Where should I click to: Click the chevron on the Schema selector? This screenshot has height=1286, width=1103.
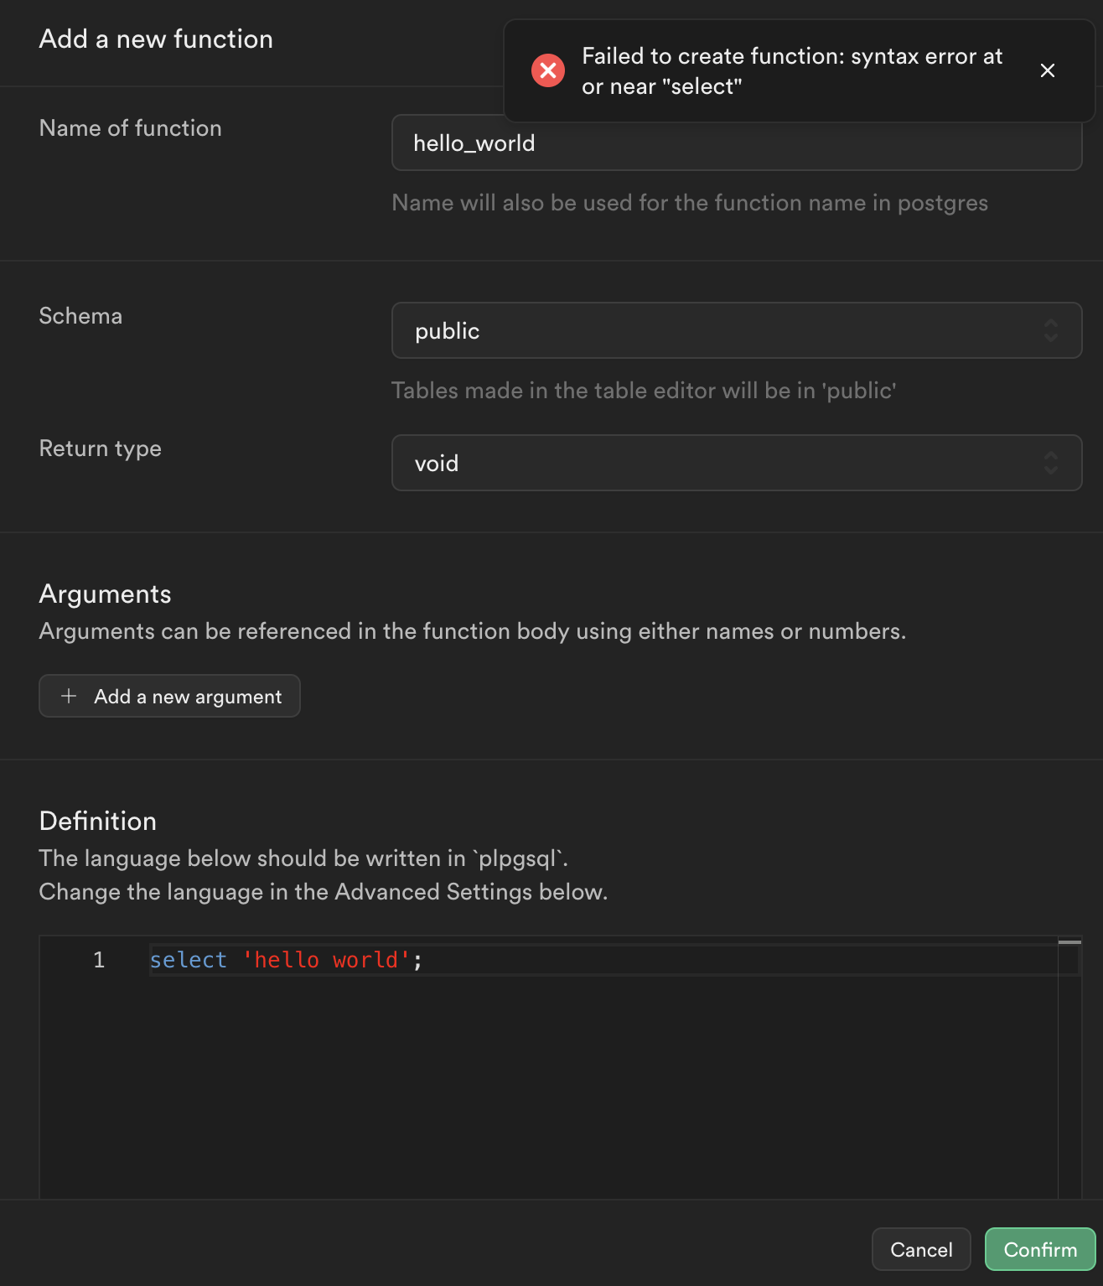[x=1052, y=330]
